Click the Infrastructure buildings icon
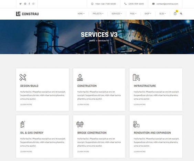The height and width of the screenshot is (161, 194). coord(136,77)
